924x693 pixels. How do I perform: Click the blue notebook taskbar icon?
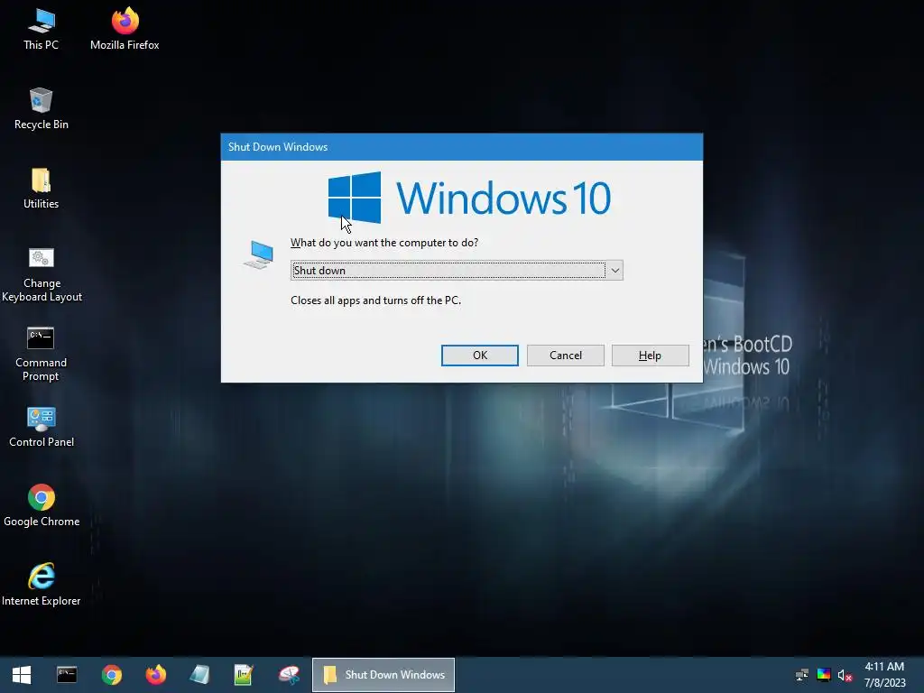point(199,675)
